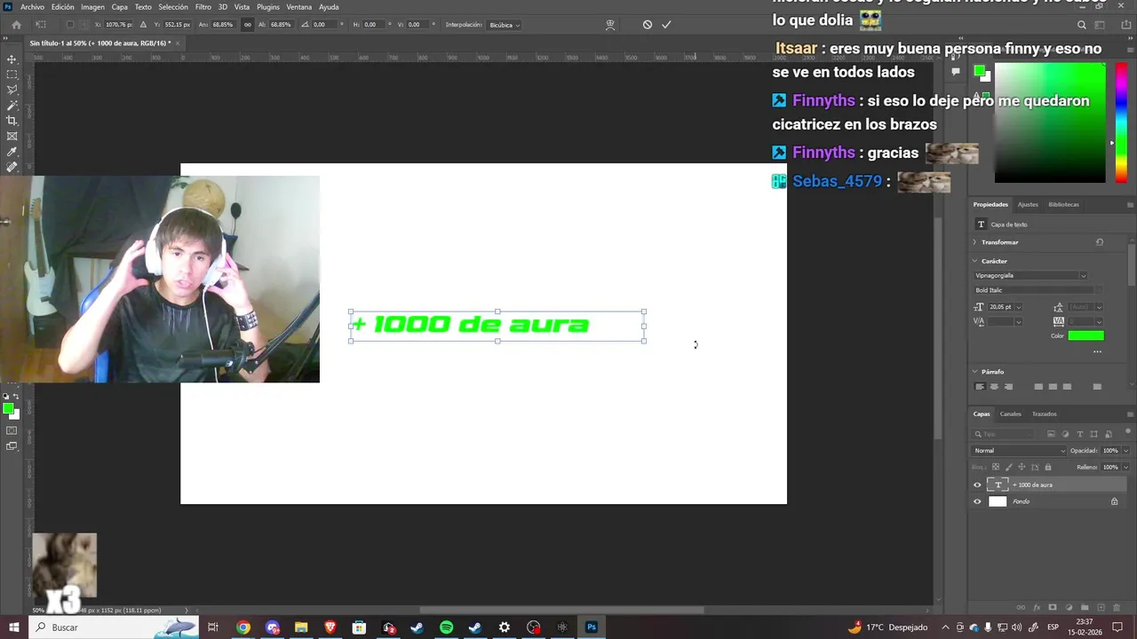This screenshot has width=1137, height=639.
Task: Select the Rectangular Marquee tool
Action: coord(12,75)
